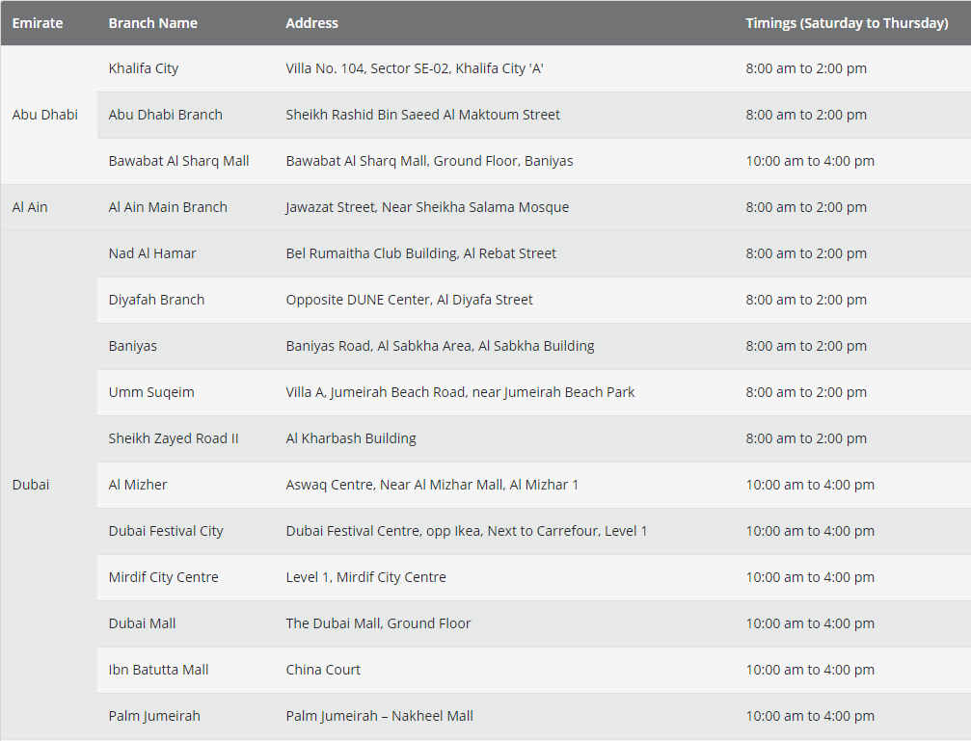Select the Palm Jumeirah branch name
The height and width of the screenshot is (741, 971).
pos(154,716)
